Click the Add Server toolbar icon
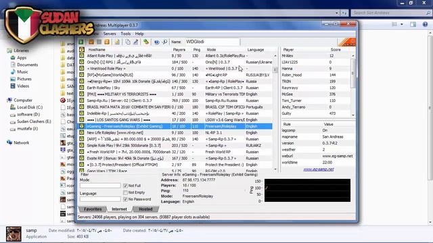 point(91,42)
